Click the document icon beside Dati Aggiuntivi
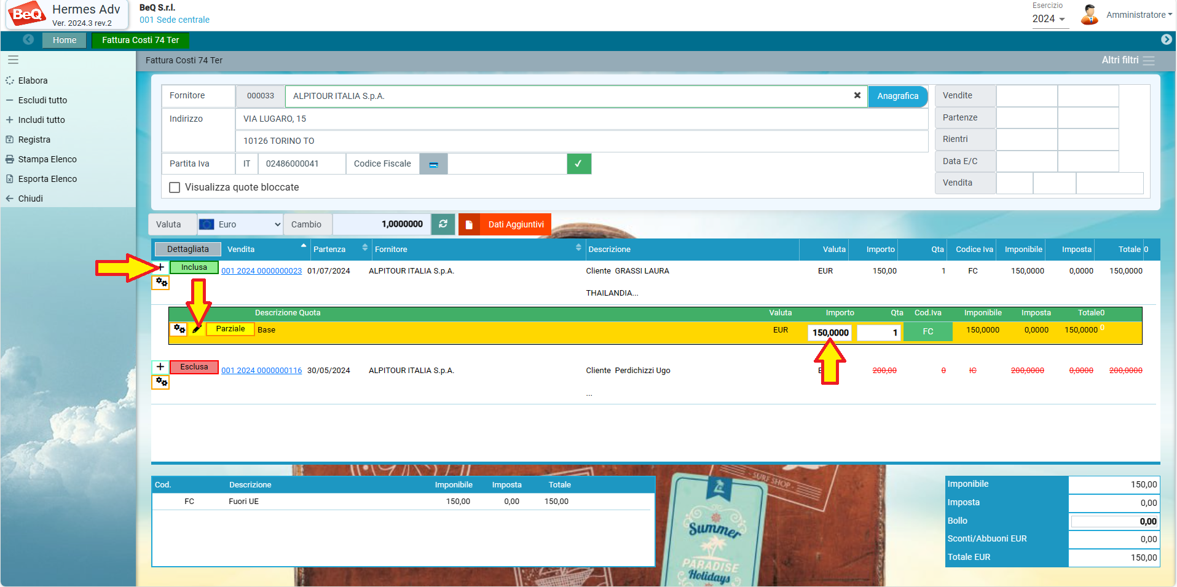The height and width of the screenshot is (587, 1177). pos(469,224)
